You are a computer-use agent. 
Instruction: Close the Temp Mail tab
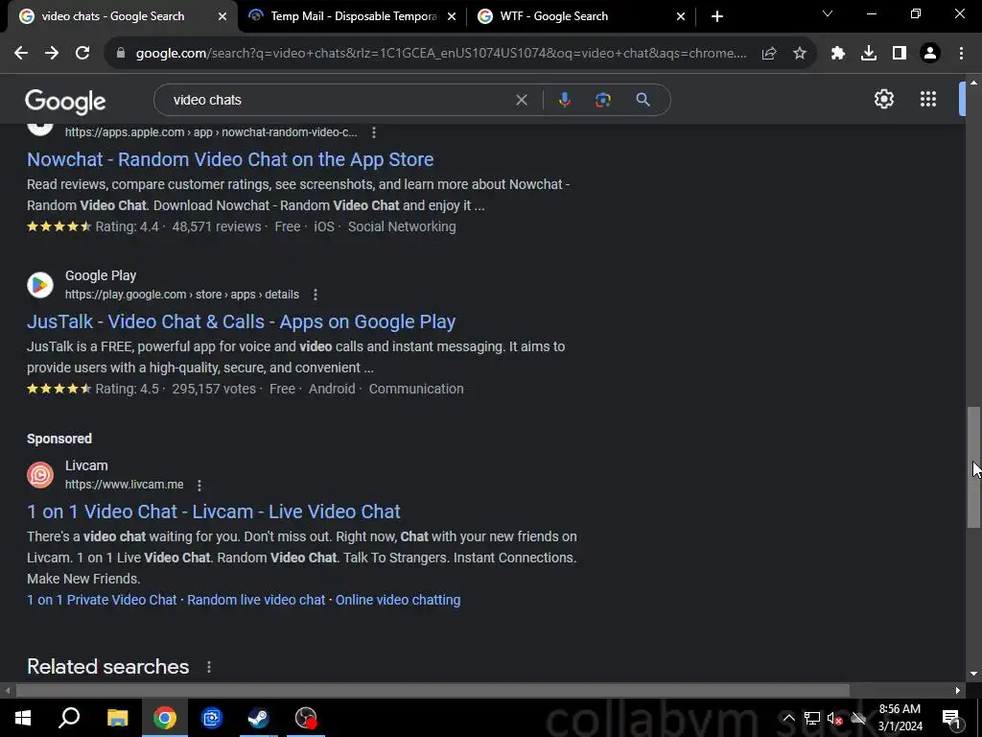pos(452,17)
